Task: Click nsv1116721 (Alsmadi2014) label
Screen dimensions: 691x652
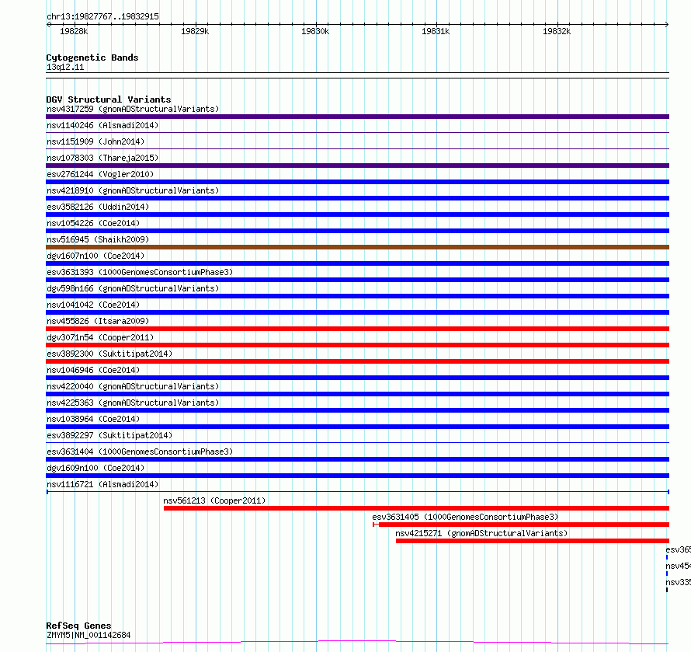Action: (x=102, y=484)
